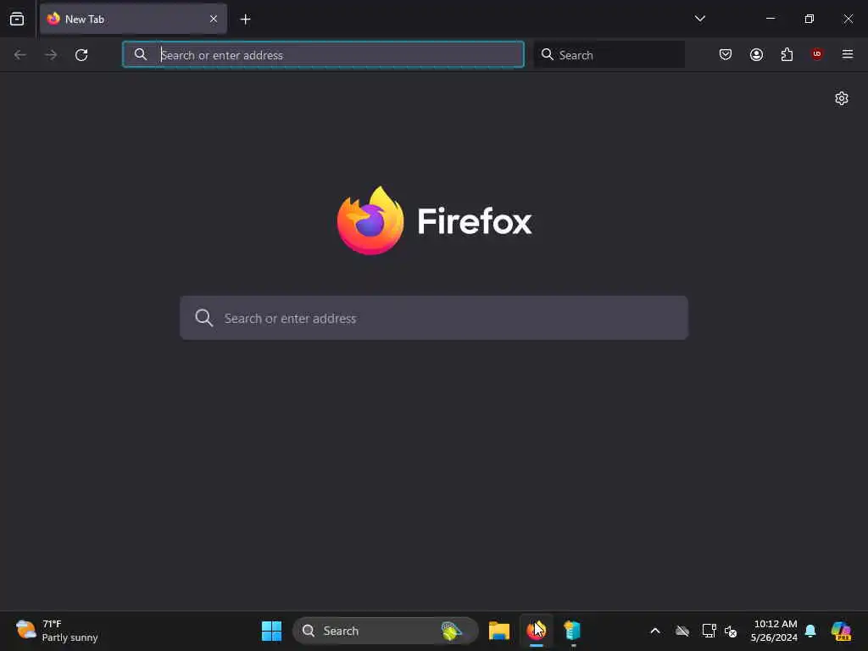Viewport: 868px width, 651px height.
Task: Focus the toolbar Search box
Action: point(609,54)
